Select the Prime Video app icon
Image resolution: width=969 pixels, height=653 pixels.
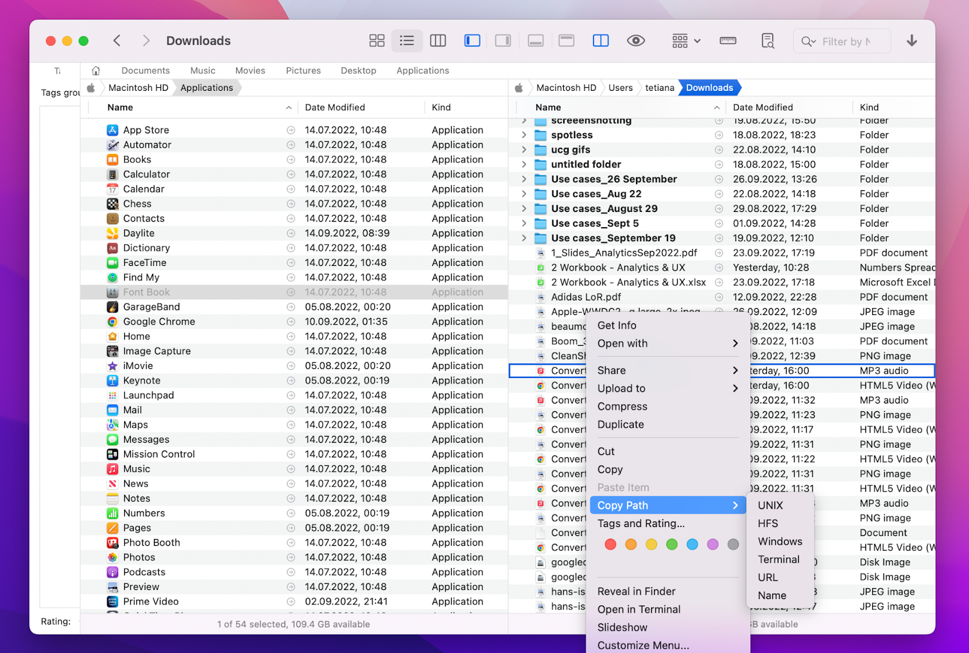point(113,602)
